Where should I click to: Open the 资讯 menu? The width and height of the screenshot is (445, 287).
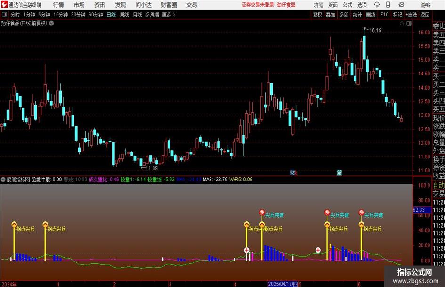click(x=100, y=5)
